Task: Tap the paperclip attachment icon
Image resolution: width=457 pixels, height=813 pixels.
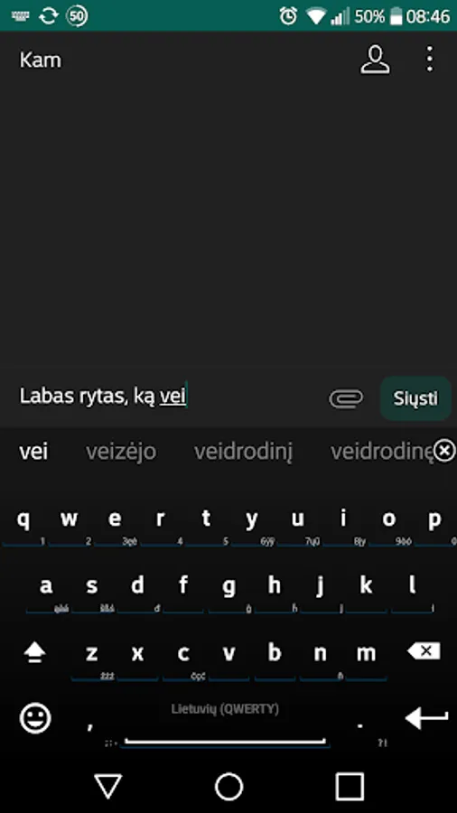Action: 346,398
